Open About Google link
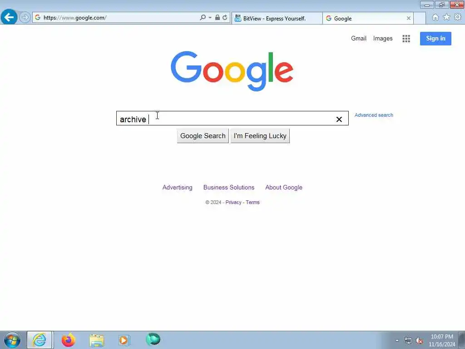Screen dimensions: 465x349 click(x=284, y=187)
